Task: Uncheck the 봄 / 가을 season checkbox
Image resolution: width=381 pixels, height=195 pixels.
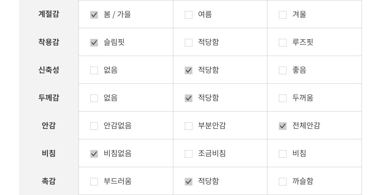Action: (94, 15)
